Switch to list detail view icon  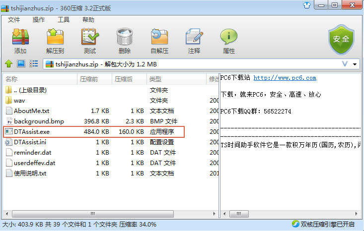point(34,63)
